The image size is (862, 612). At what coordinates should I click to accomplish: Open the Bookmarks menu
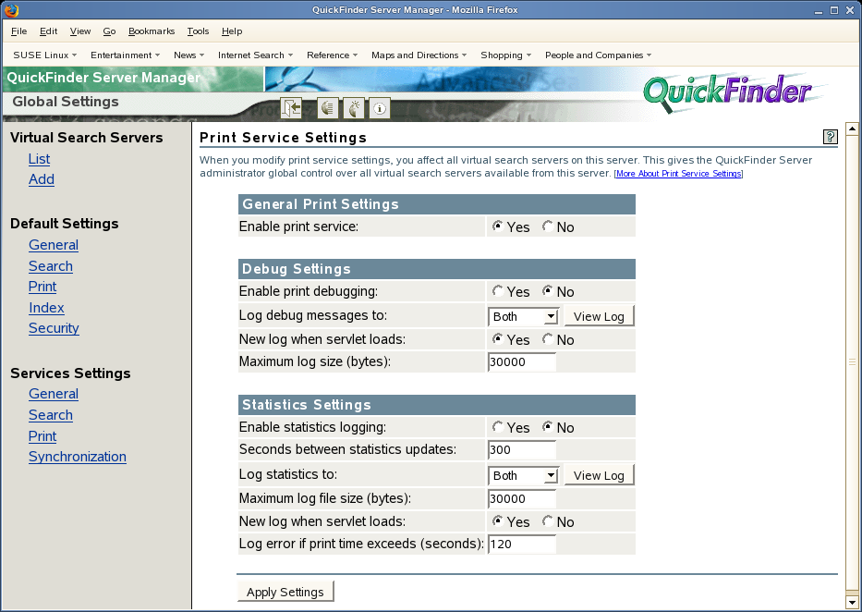(x=152, y=31)
